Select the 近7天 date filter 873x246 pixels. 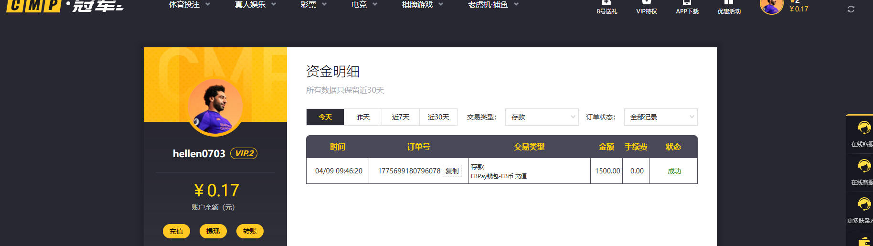click(x=401, y=117)
